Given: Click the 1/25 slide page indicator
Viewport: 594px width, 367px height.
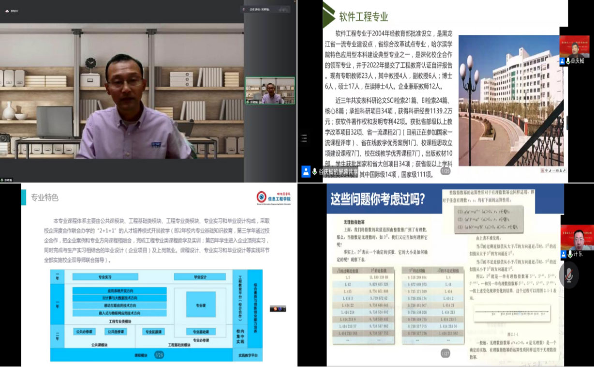Looking at the screenshot, I should [x=445, y=171].
